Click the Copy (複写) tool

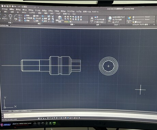44,21
